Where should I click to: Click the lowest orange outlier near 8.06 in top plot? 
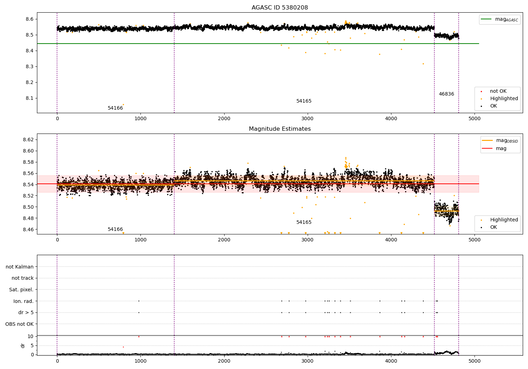[123, 105]
